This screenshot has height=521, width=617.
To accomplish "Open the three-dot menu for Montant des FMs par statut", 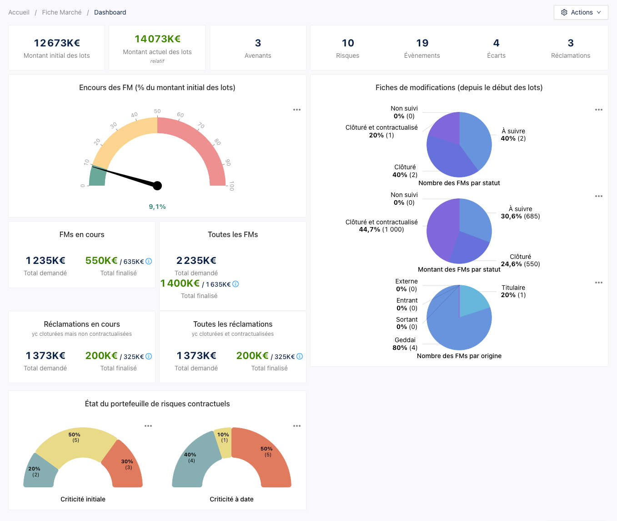I will (599, 196).
